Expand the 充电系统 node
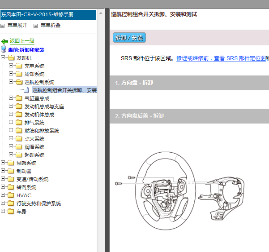Image resolution: width=269 pixels, height=252 pixels. (11, 65)
